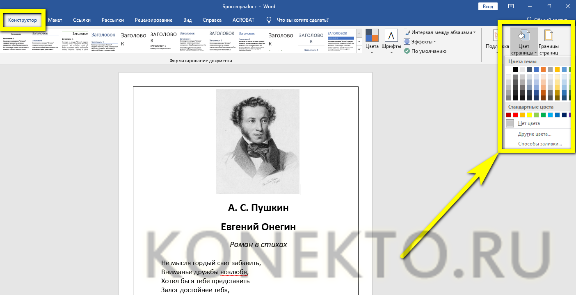Open the Эффекты theme effects menu
Image resolution: width=576 pixels, height=295 pixels.
[420, 41]
